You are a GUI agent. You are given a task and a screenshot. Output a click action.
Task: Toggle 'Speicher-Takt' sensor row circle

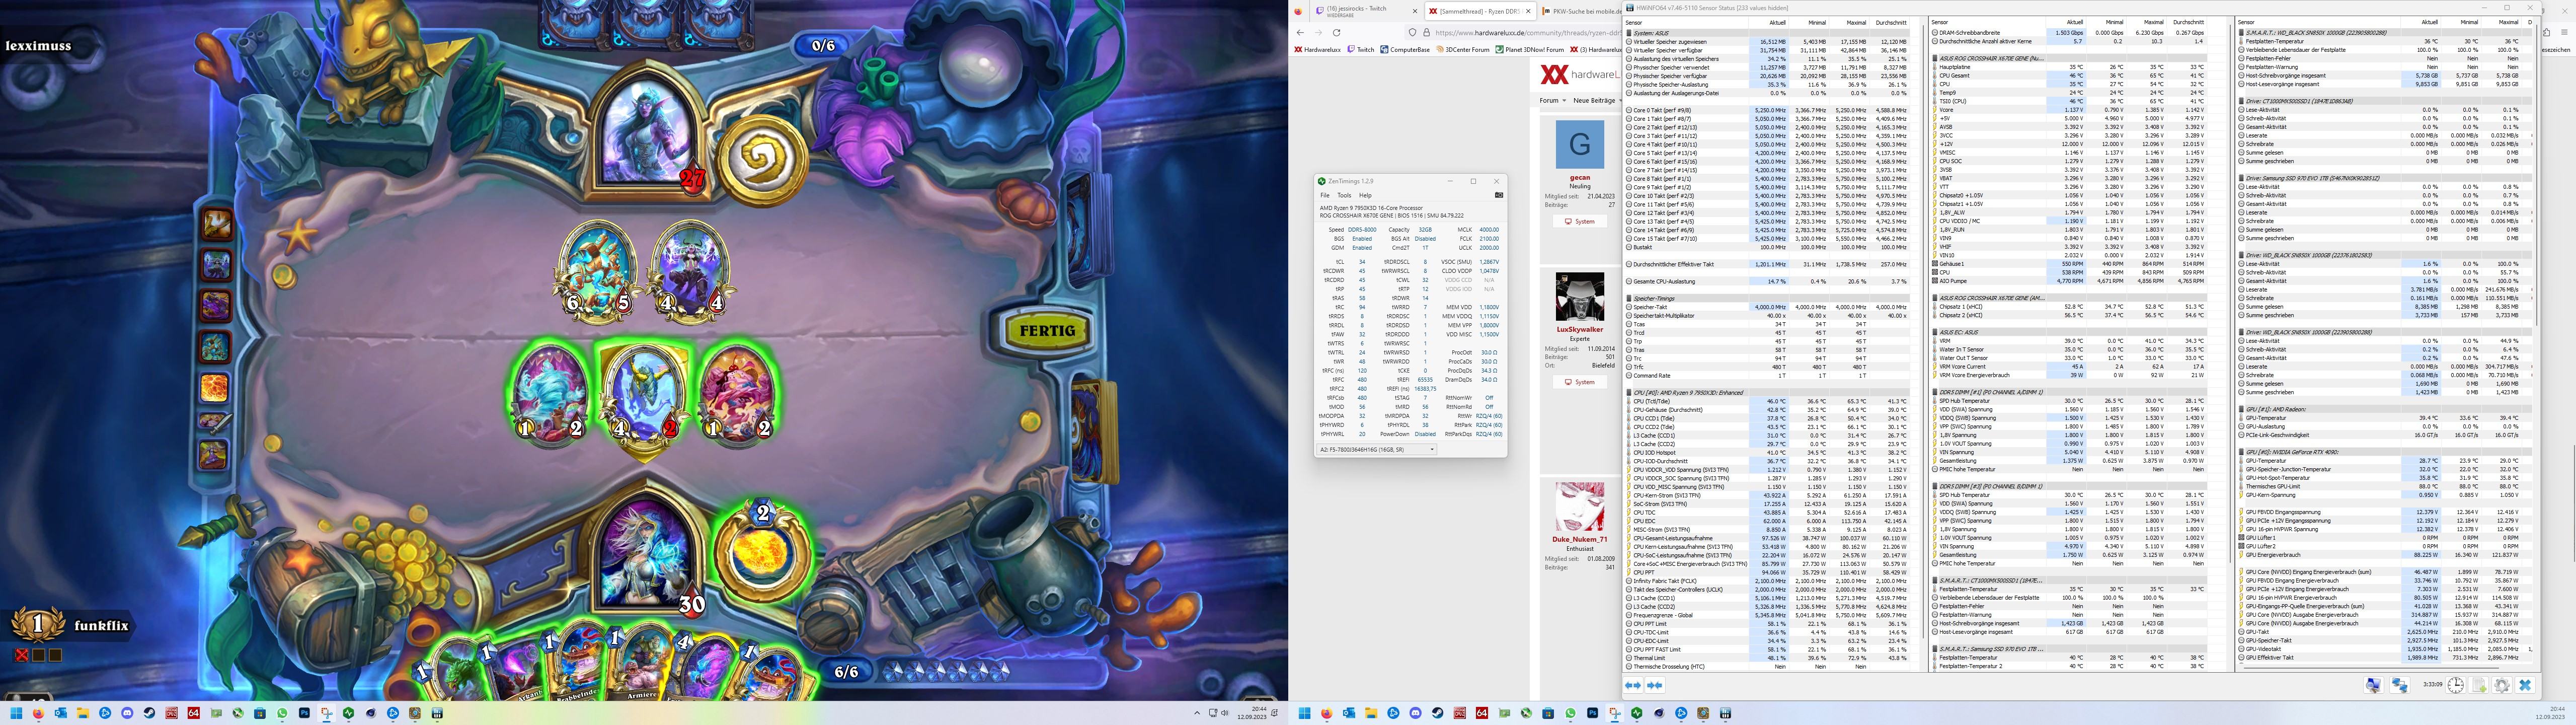(1628, 307)
